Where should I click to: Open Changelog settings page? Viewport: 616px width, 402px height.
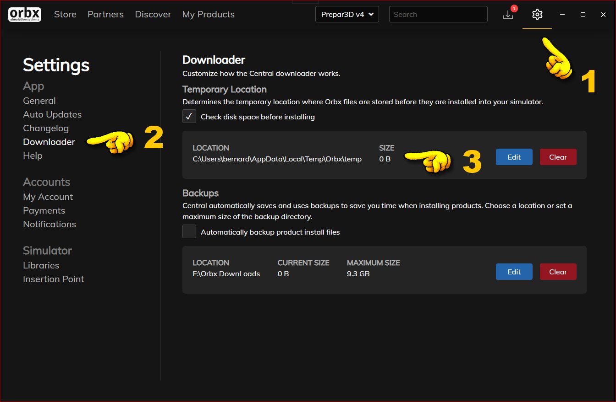point(46,128)
